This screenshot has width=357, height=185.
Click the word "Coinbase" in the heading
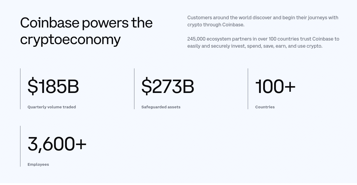(x=50, y=23)
